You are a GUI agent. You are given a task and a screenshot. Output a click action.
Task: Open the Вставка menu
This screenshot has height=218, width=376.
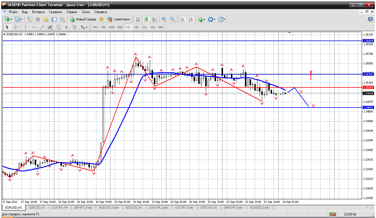38,12
